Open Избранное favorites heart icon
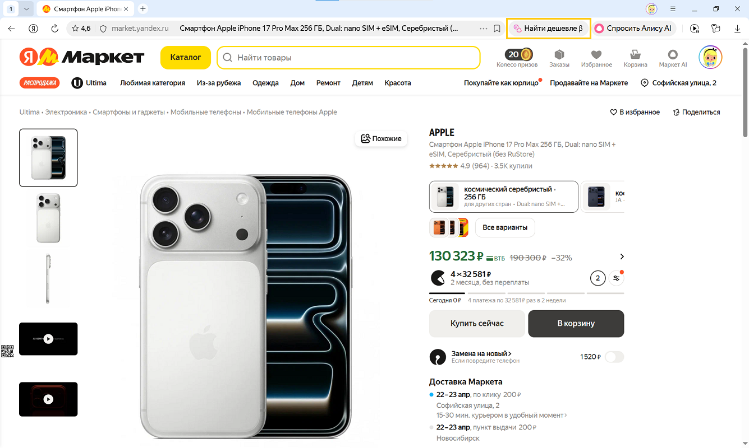 click(596, 54)
